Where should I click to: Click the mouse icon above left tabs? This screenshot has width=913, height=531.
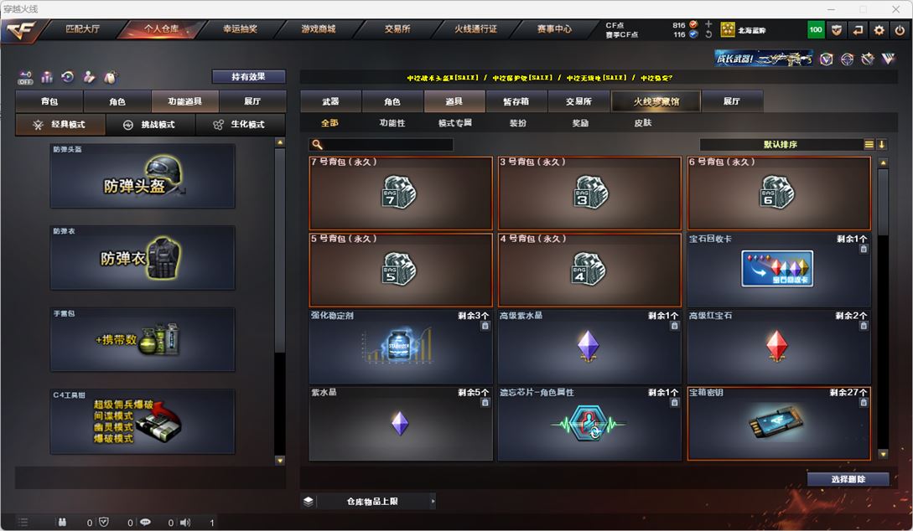coord(110,77)
